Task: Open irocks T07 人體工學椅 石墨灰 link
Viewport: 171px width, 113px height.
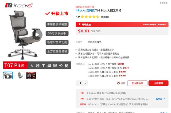Action: 103,72
